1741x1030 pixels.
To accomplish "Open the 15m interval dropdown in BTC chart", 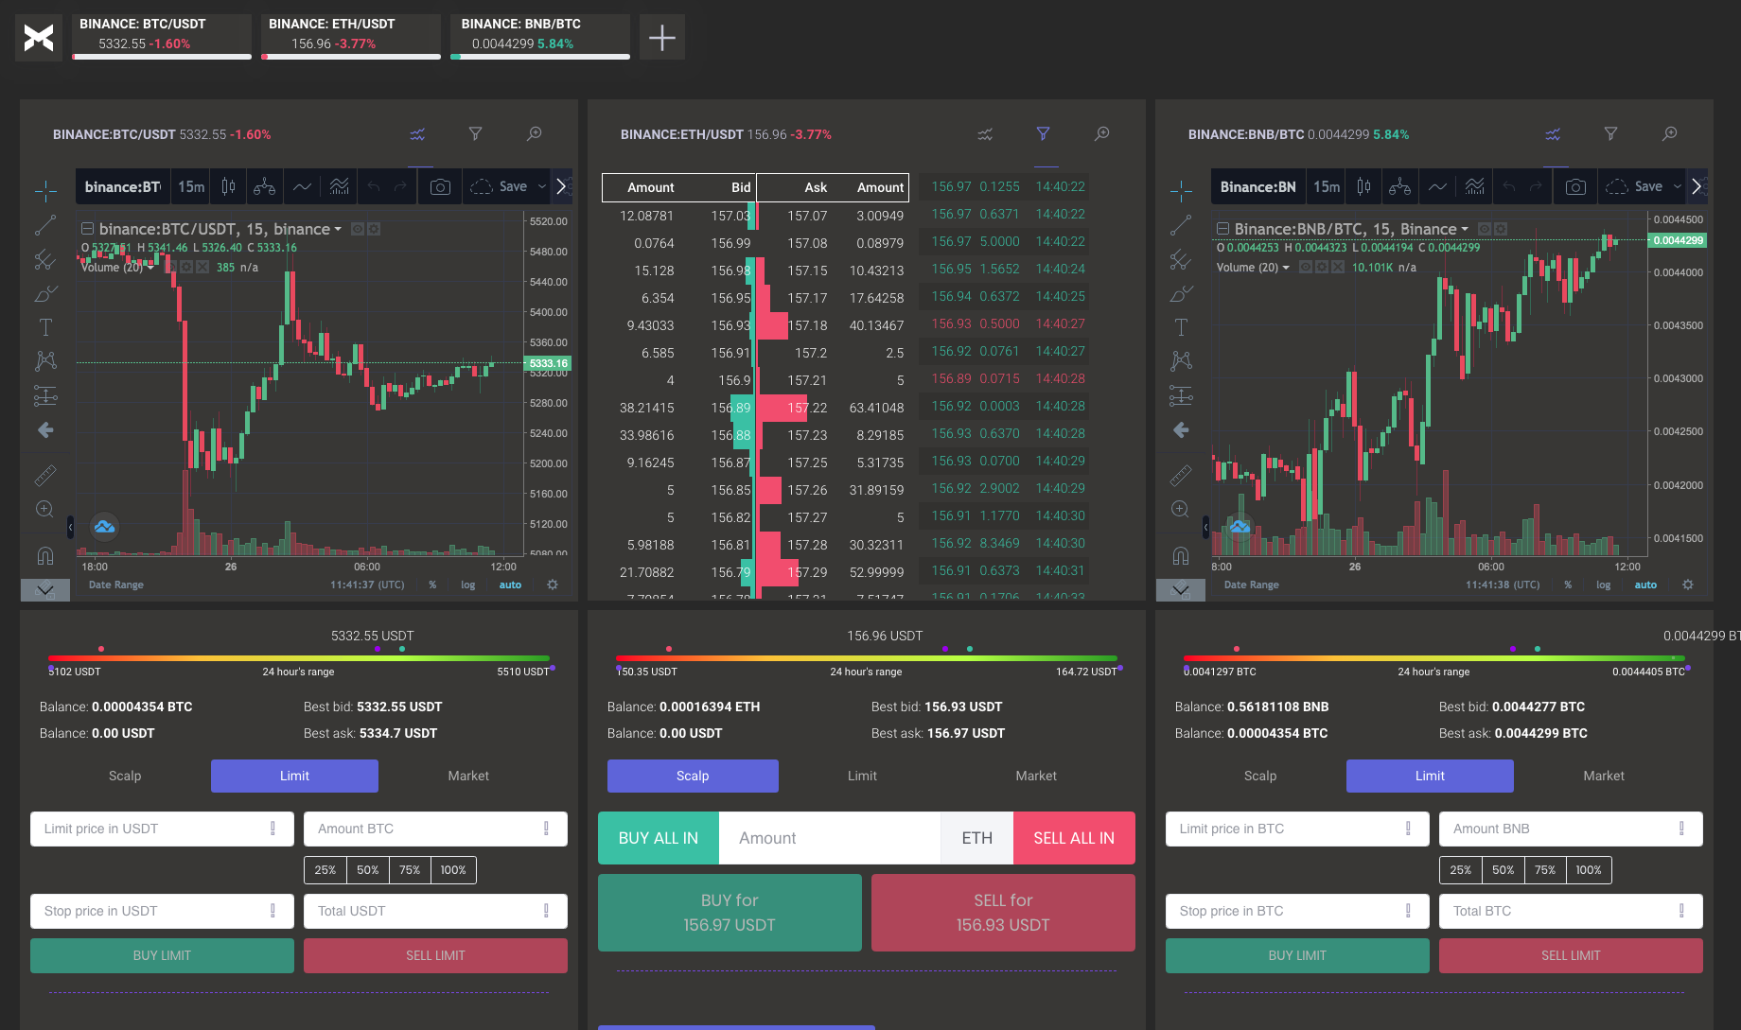I will [x=191, y=186].
